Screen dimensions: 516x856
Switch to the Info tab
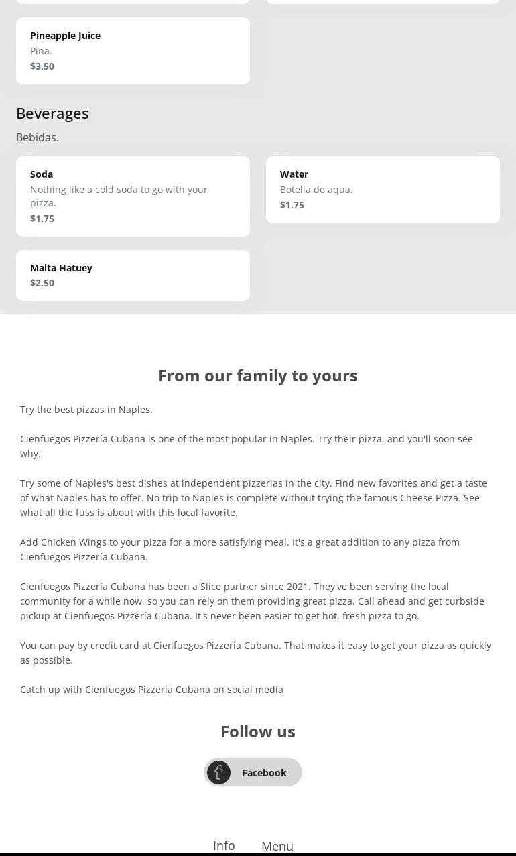[x=224, y=845]
